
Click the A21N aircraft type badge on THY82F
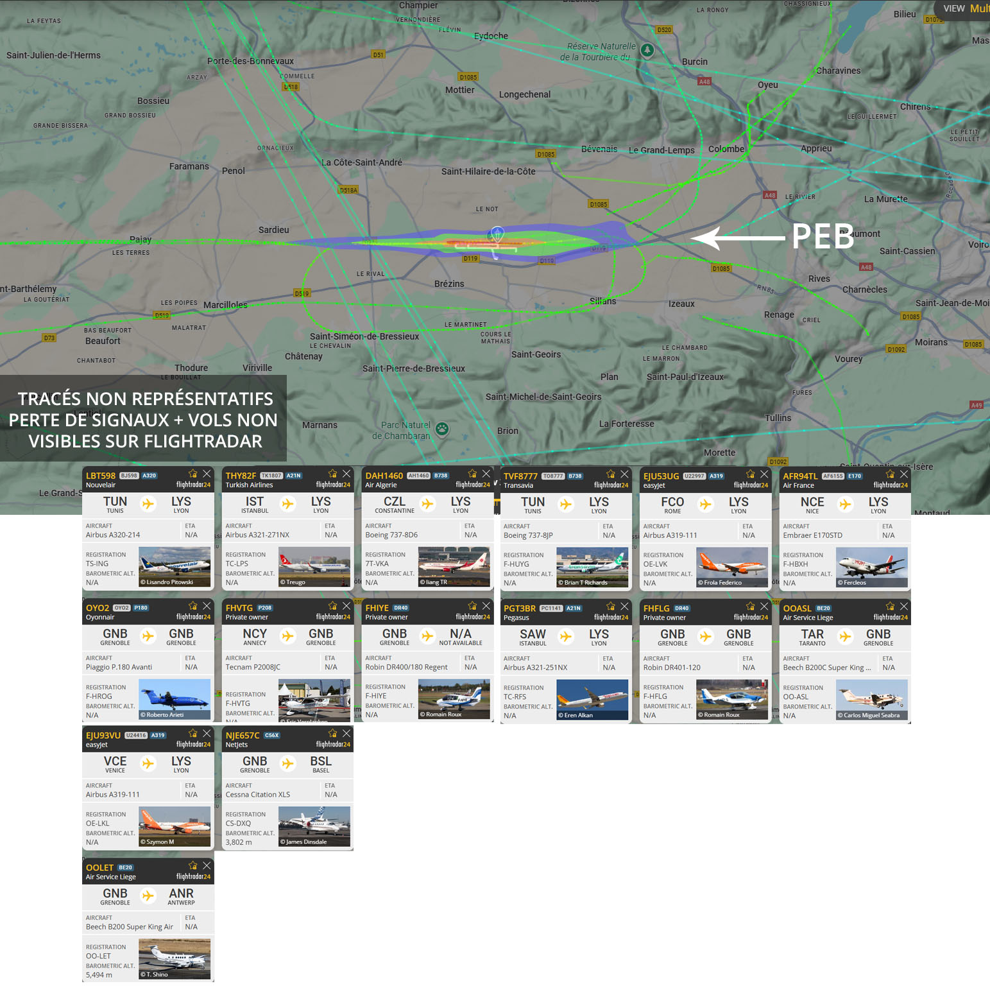pyautogui.click(x=294, y=476)
